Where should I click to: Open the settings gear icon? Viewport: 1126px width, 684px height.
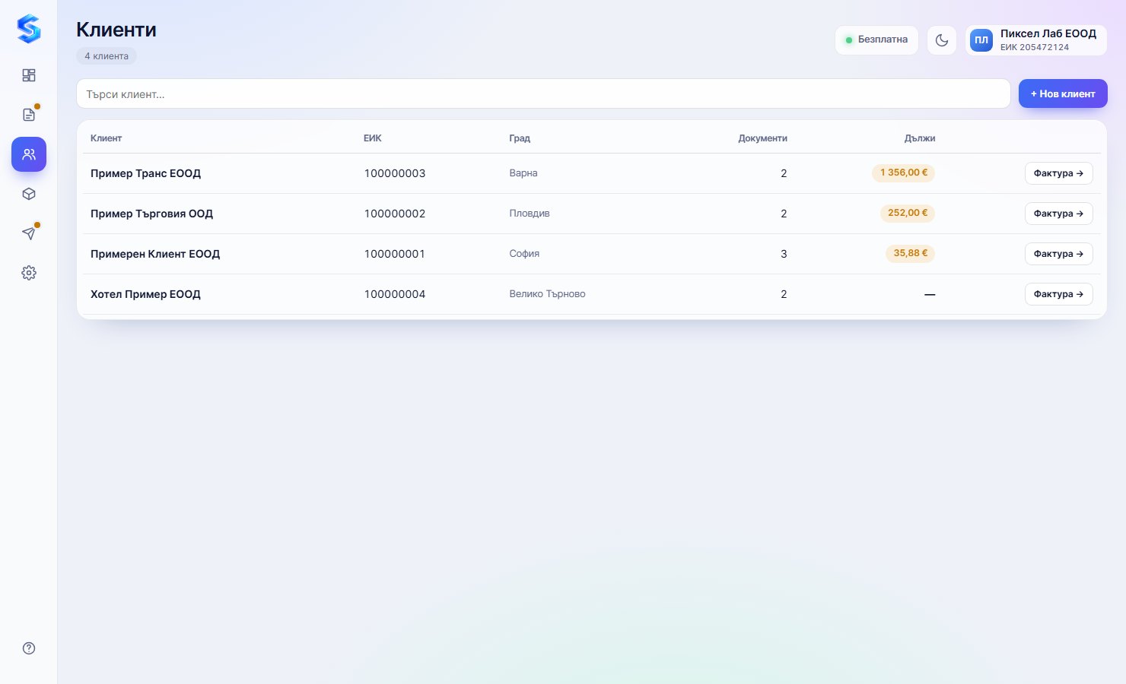29,273
